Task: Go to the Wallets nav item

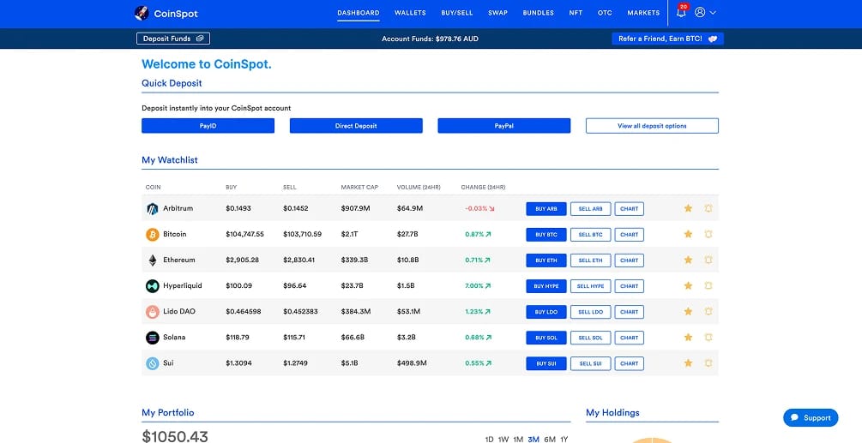Action: point(410,13)
